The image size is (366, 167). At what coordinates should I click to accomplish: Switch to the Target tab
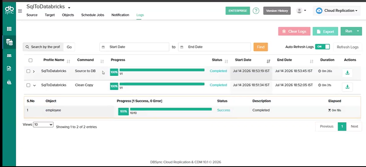pyautogui.click(x=50, y=15)
